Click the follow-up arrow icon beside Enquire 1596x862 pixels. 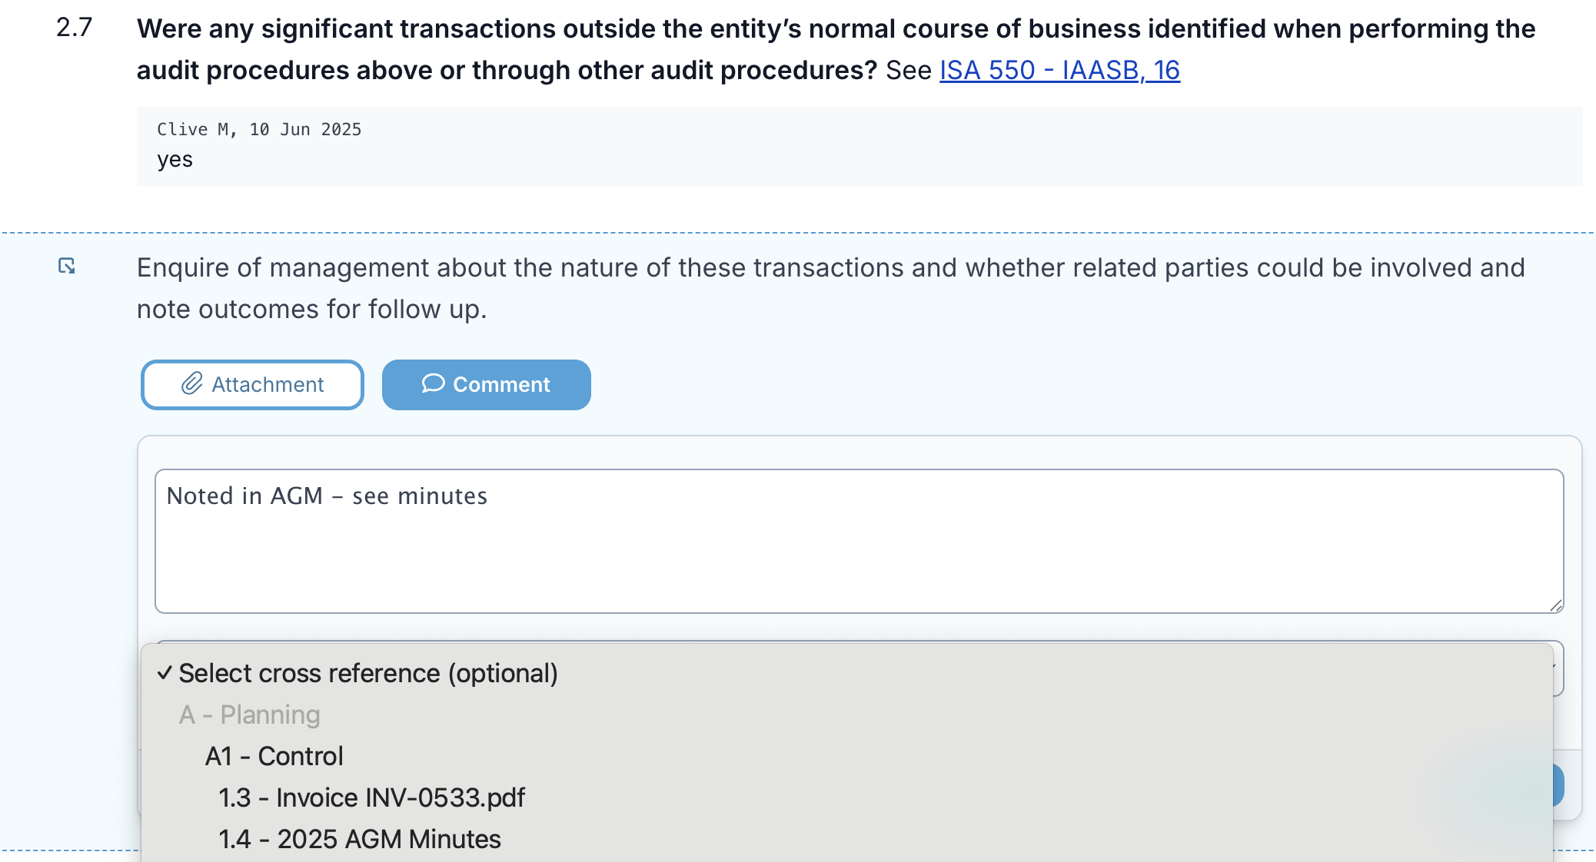(67, 267)
